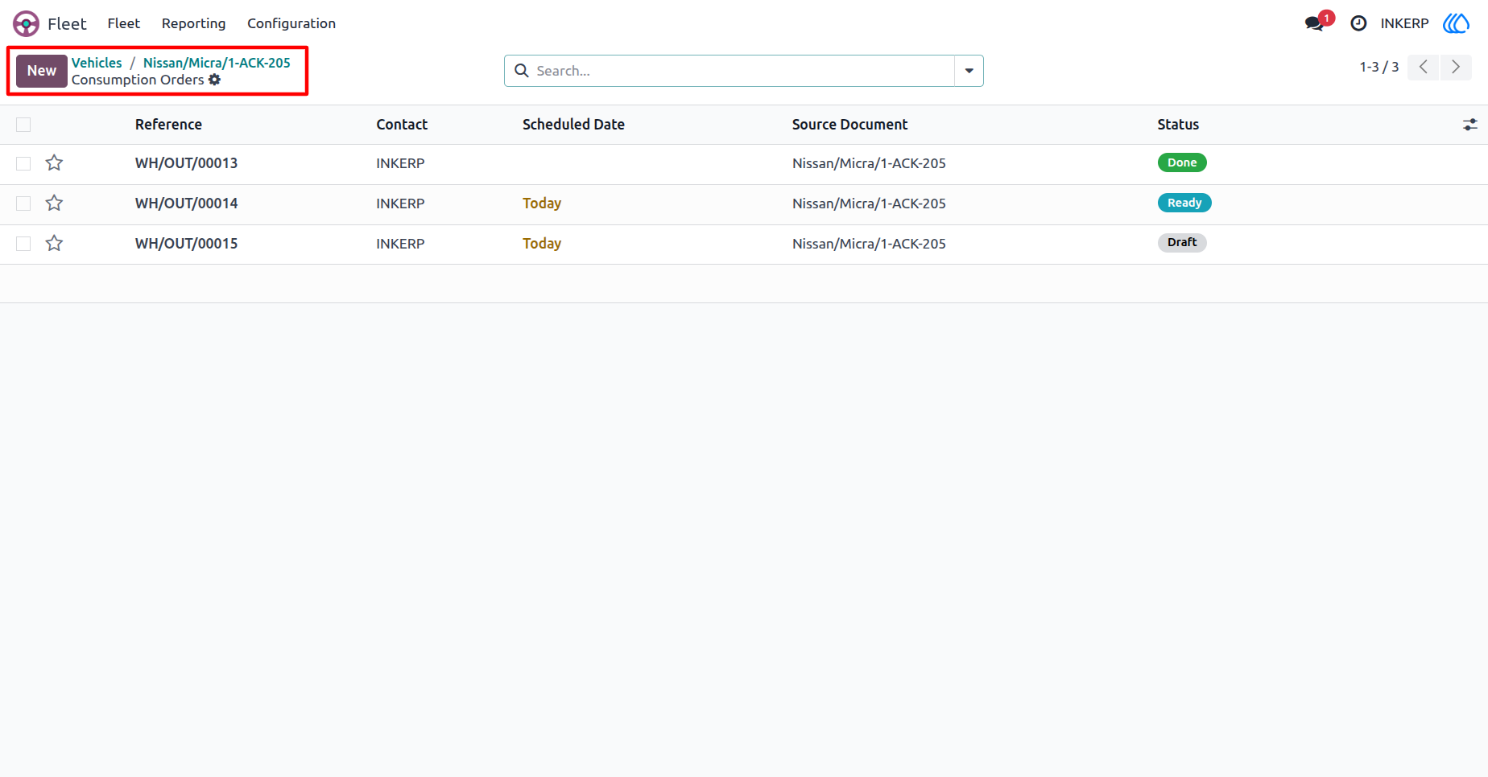1488x777 pixels.
Task: Open the Reporting menu
Action: point(193,23)
